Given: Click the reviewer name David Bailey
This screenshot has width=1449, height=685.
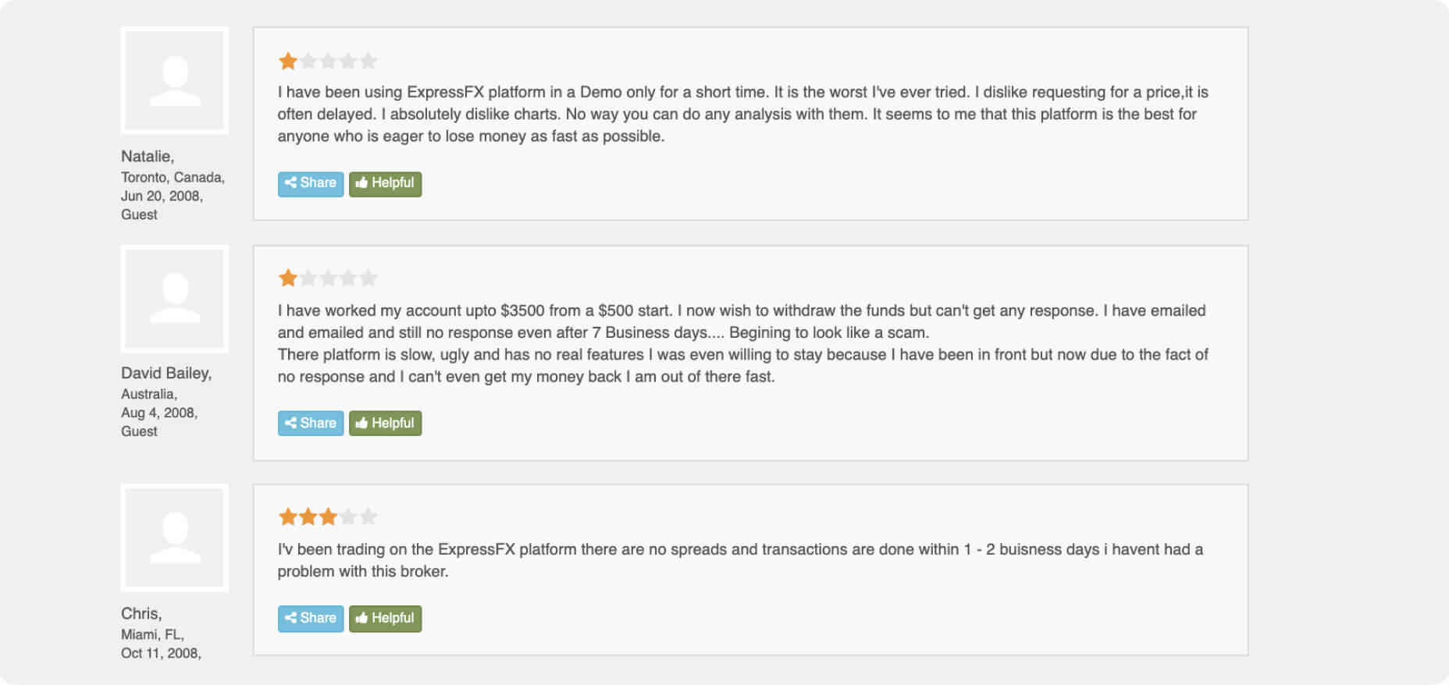Looking at the screenshot, I should click(x=166, y=373).
